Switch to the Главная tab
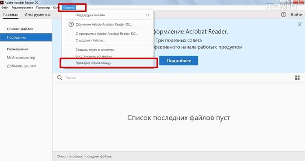The width and height of the screenshot is (305, 161). [11, 15]
